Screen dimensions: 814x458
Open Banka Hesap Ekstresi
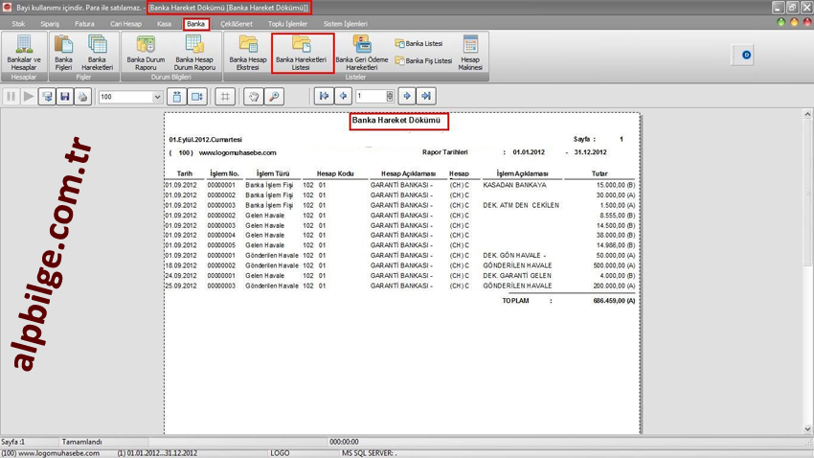point(248,53)
